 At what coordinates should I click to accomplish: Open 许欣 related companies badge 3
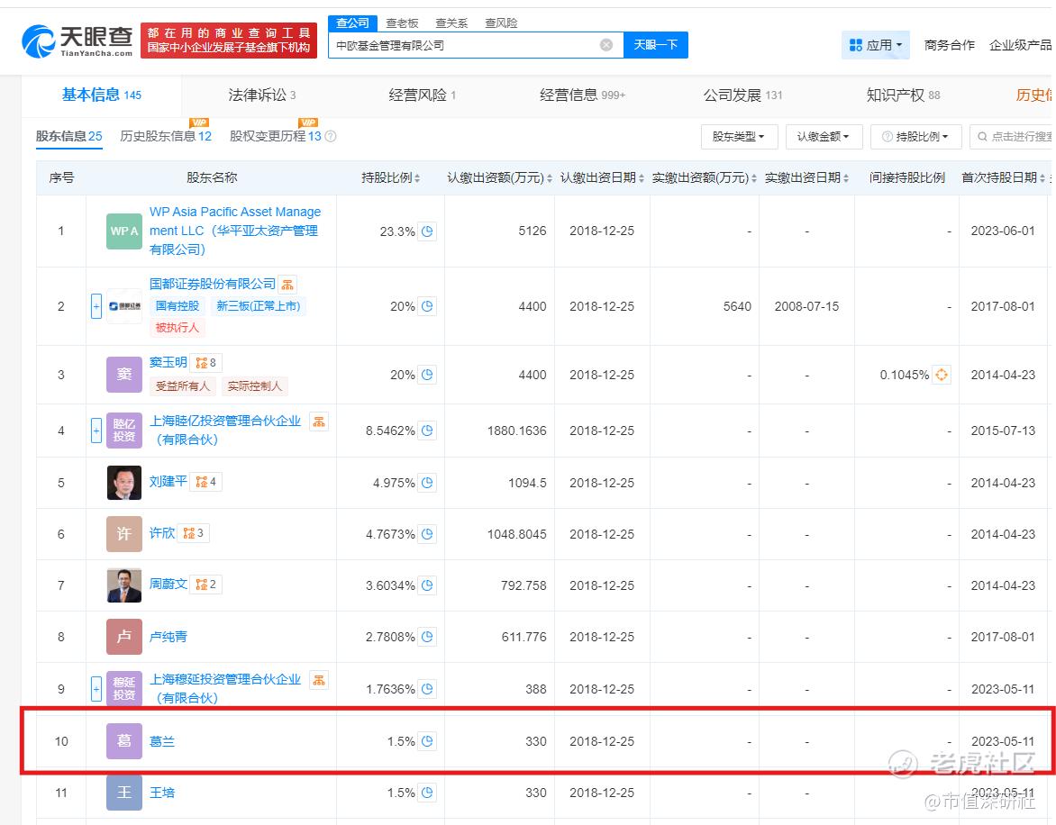tap(194, 533)
